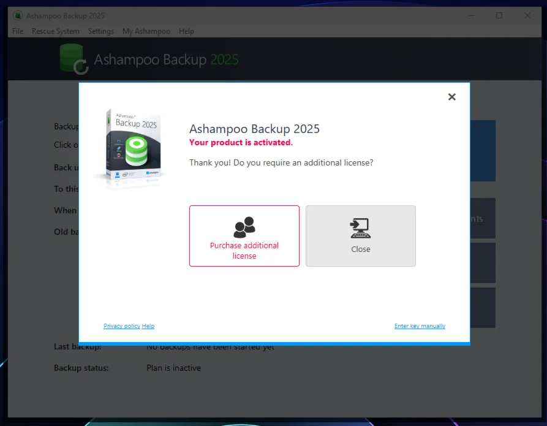Open the Settings menu
547x426 pixels.
pos(101,31)
